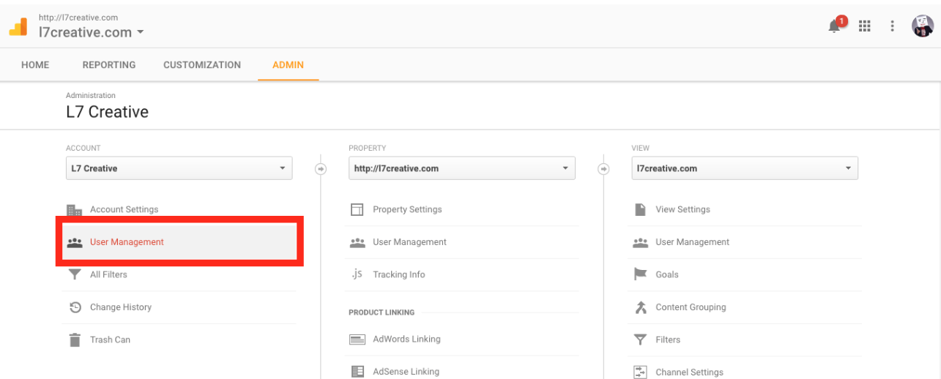941x379 pixels.
Task: Open property-level User Management link
Action: tap(409, 242)
